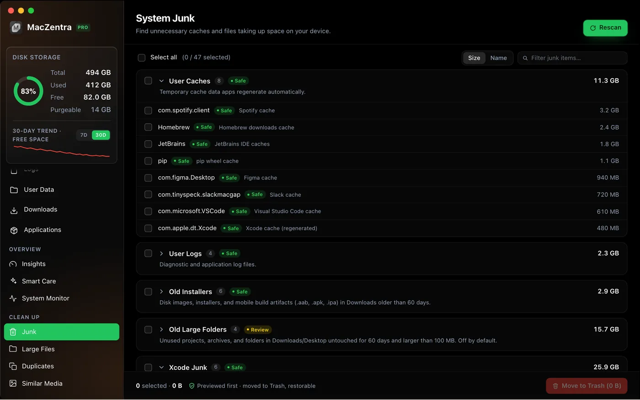Click the Downloads arrow icon in sidebar
This screenshot has width=640, height=400.
(x=14, y=210)
